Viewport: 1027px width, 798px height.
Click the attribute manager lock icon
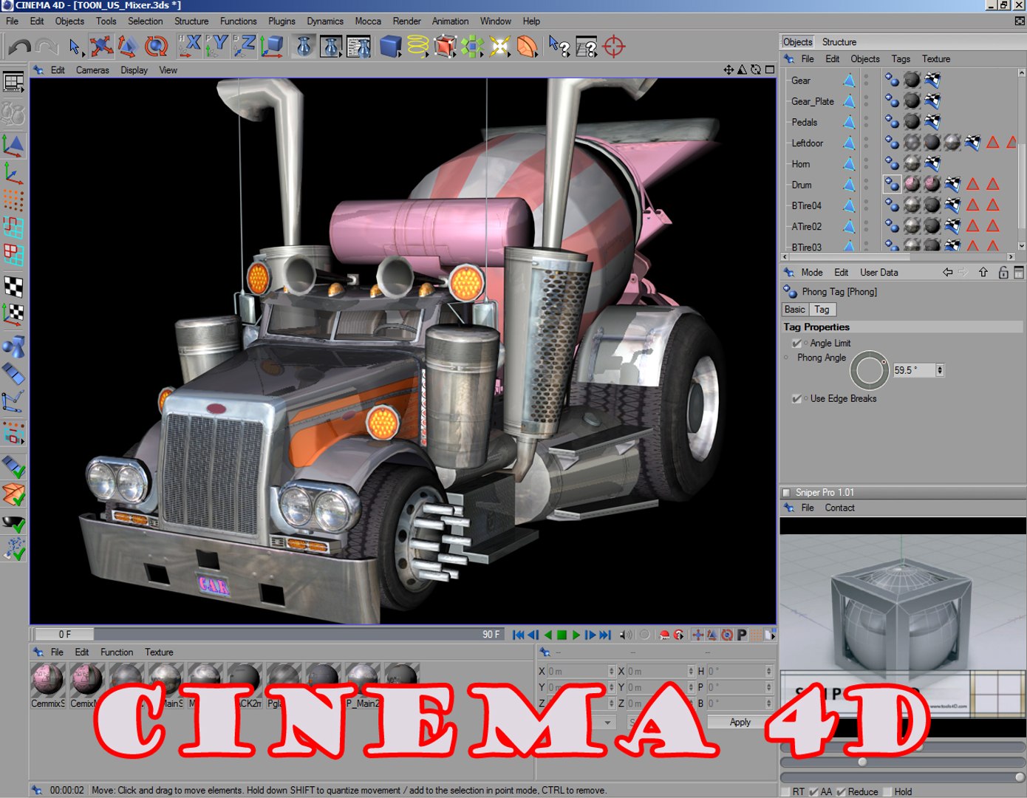1003,273
